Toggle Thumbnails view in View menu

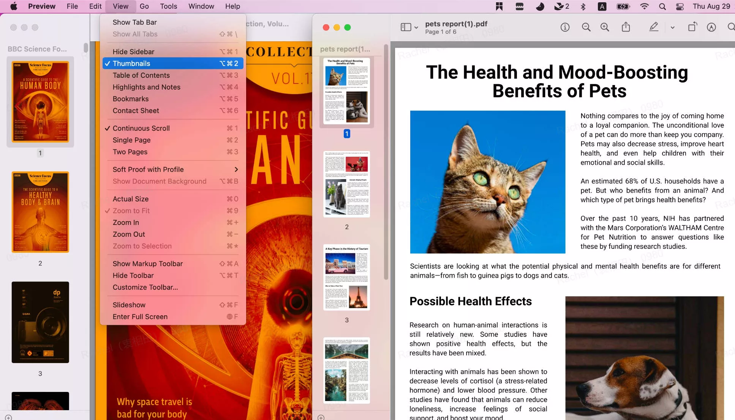(131, 63)
